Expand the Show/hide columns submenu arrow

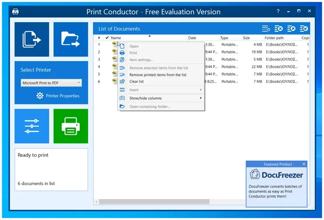[x=201, y=98]
